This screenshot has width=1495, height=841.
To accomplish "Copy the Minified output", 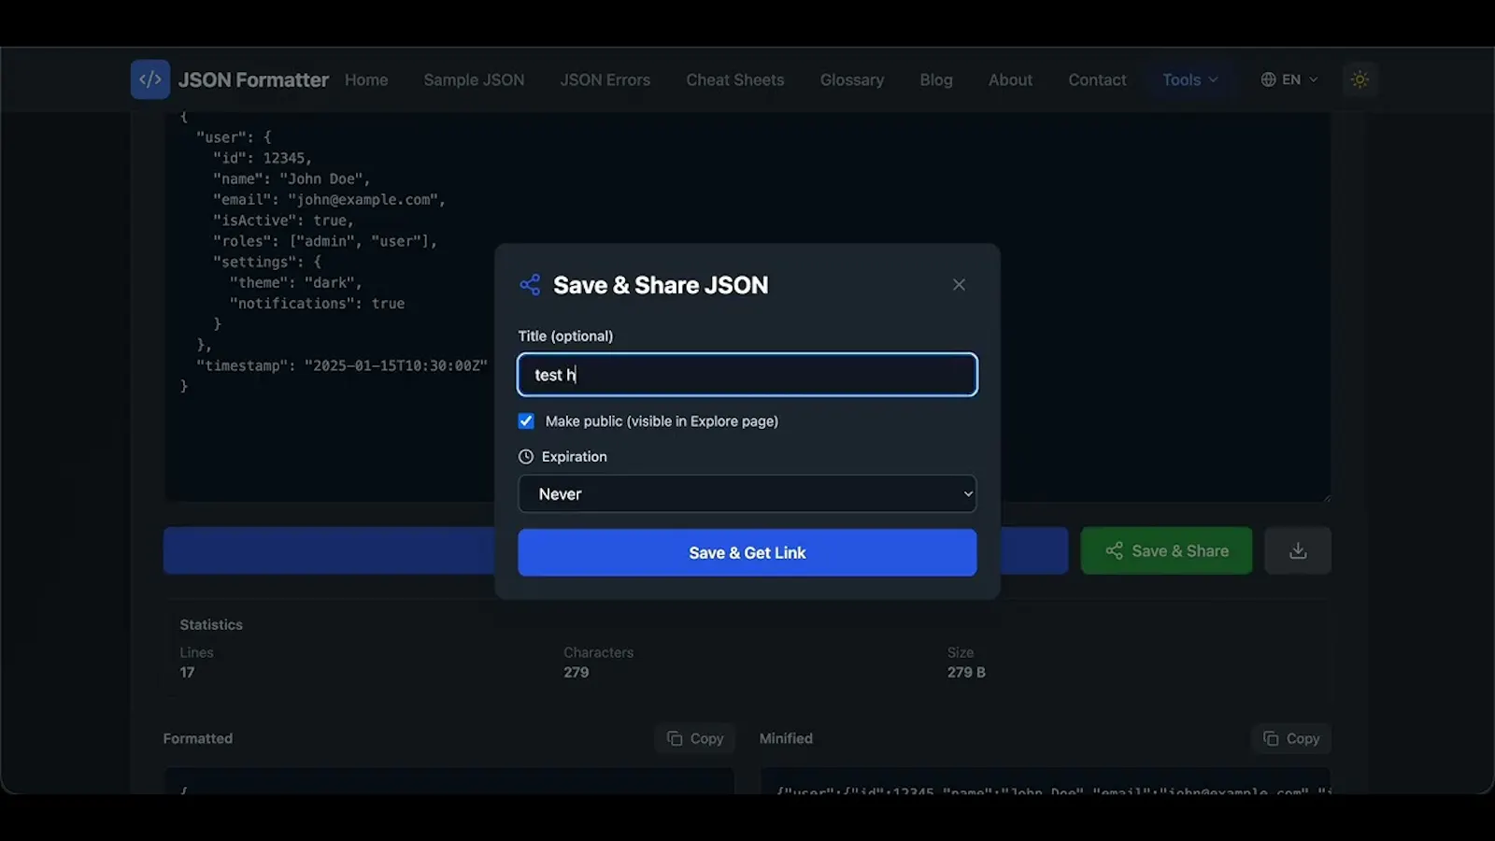I will coord(1291,738).
